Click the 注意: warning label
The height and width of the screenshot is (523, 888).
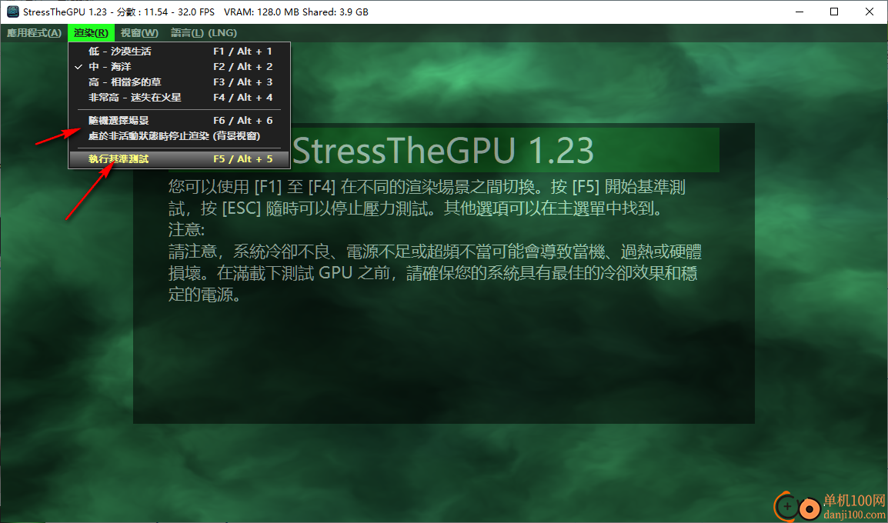click(x=186, y=231)
